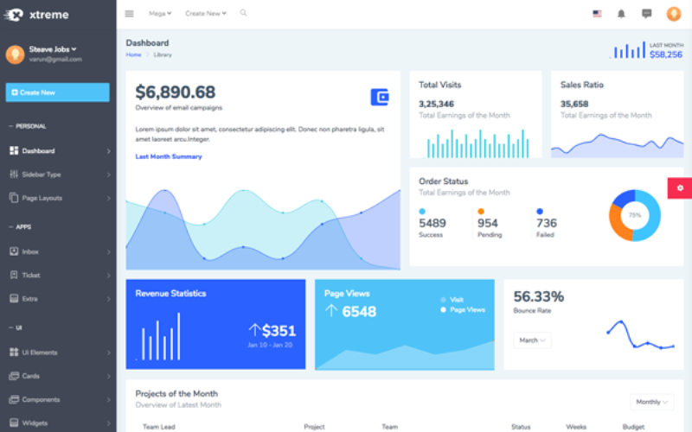Expand the Ui Elements sidebar section
This screenshot has width=692, height=432.
click(x=40, y=353)
